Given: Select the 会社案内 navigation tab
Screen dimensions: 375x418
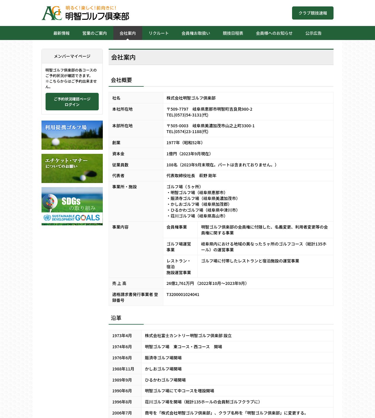Looking at the screenshot, I should 128,33.
